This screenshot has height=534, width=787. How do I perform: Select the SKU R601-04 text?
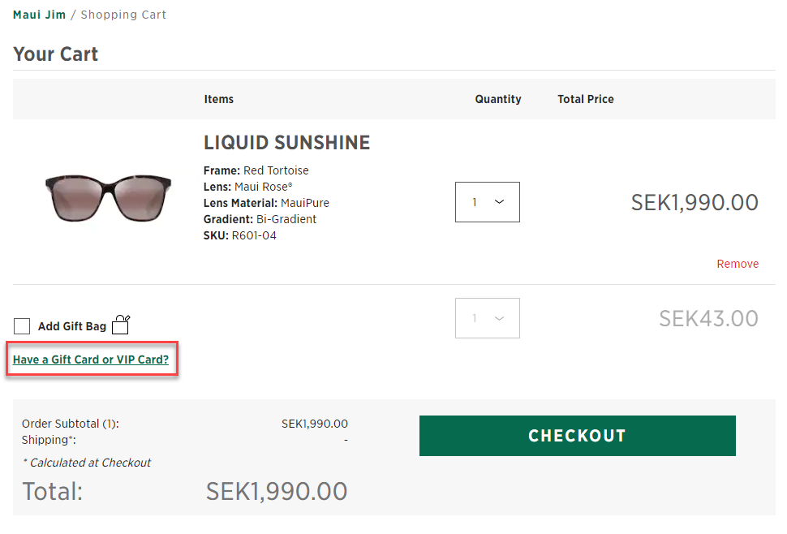point(240,235)
